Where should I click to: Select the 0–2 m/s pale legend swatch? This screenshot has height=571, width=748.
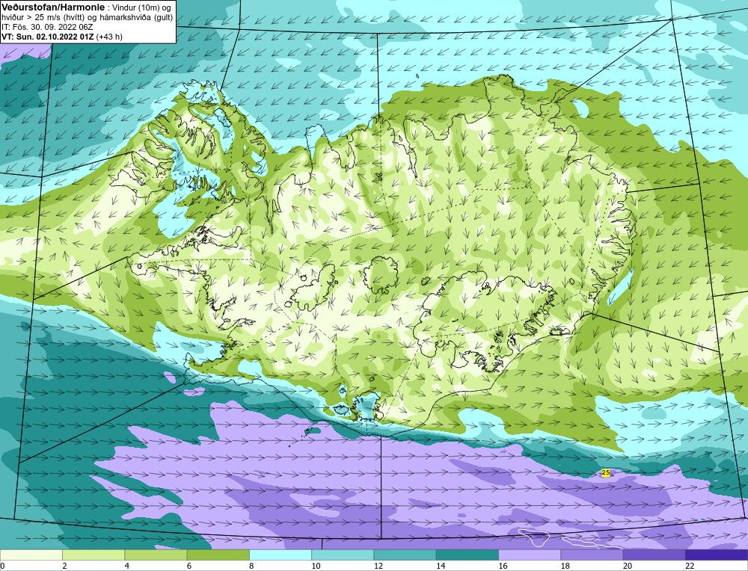point(31,555)
